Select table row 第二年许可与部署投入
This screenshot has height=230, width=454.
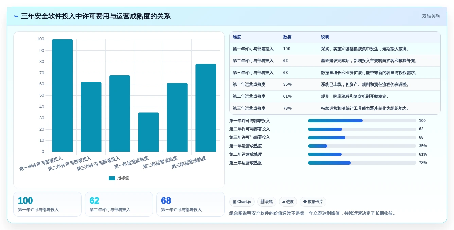335,61
